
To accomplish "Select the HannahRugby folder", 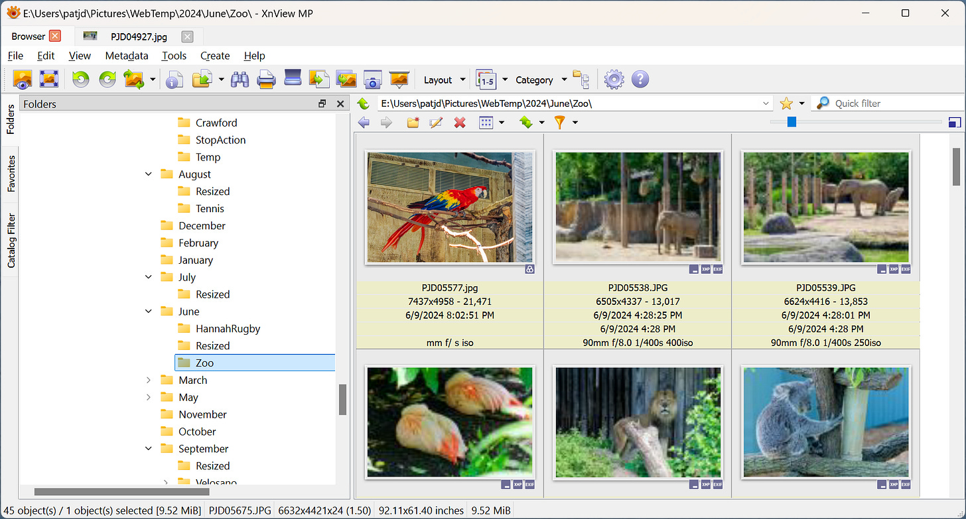I will click(x=228, y=329).
